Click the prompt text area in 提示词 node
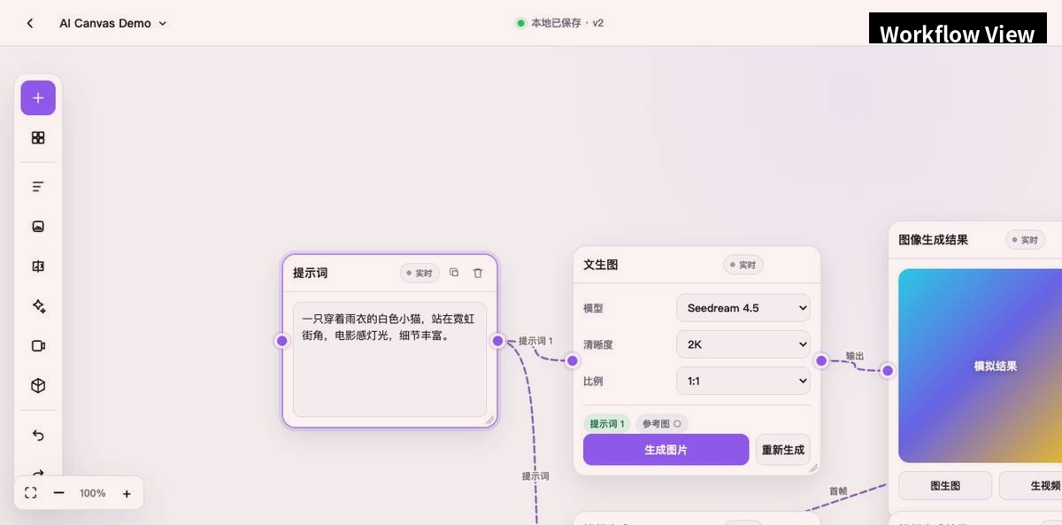Viewport: 1062px width, 525px height. pos(390,359)
